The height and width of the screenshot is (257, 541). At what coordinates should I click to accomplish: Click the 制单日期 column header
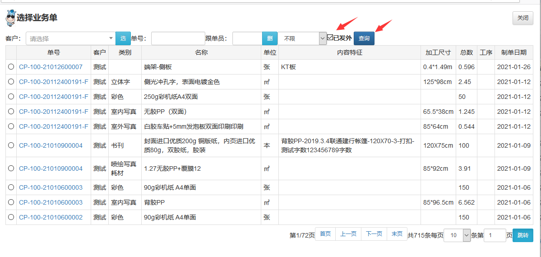pos(514,52)
